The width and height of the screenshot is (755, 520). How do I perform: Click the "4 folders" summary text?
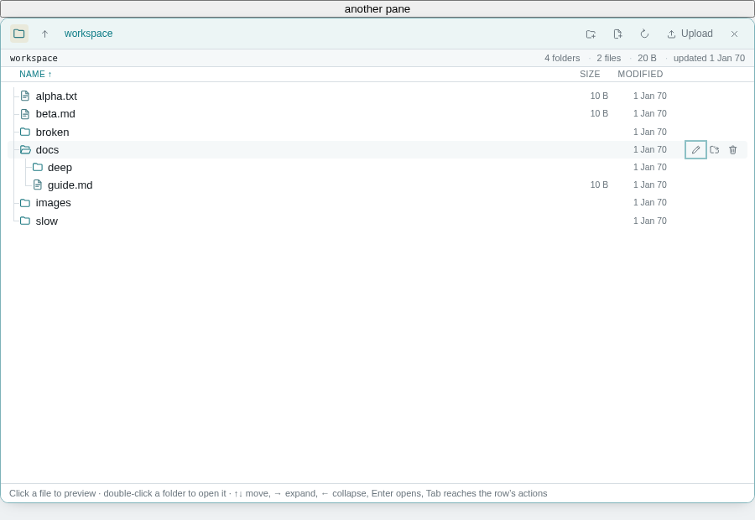click(x=562, y=58)
